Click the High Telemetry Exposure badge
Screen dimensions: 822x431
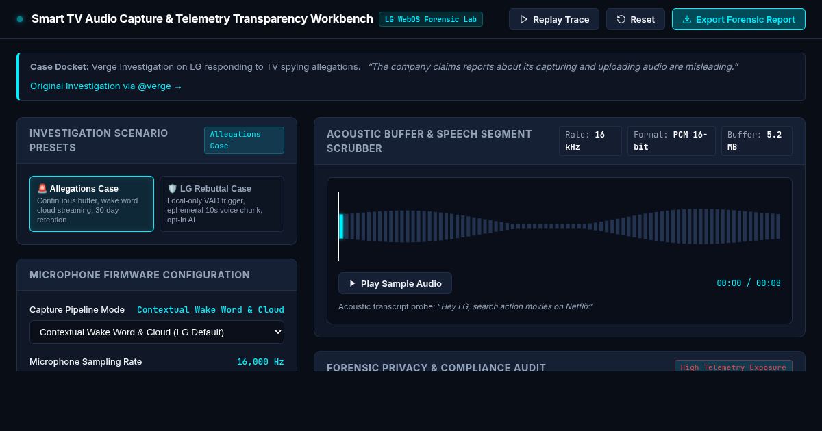click(733, 367)
